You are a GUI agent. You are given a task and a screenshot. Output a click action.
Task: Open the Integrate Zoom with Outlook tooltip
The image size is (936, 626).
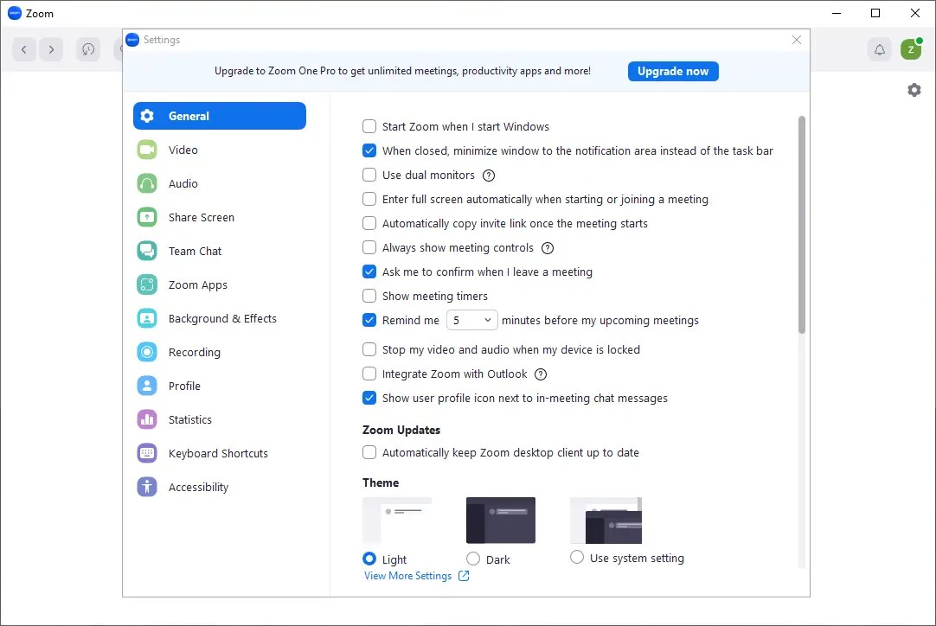pyautogui.click(x=541, y=374)
